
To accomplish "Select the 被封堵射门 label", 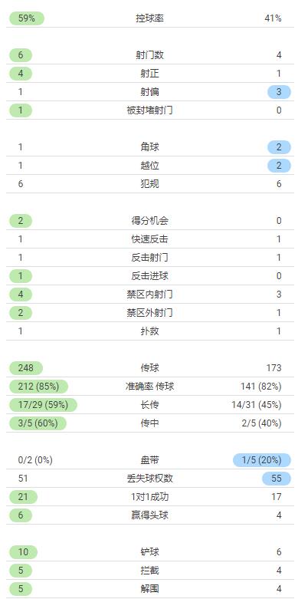I will (149, 110).
